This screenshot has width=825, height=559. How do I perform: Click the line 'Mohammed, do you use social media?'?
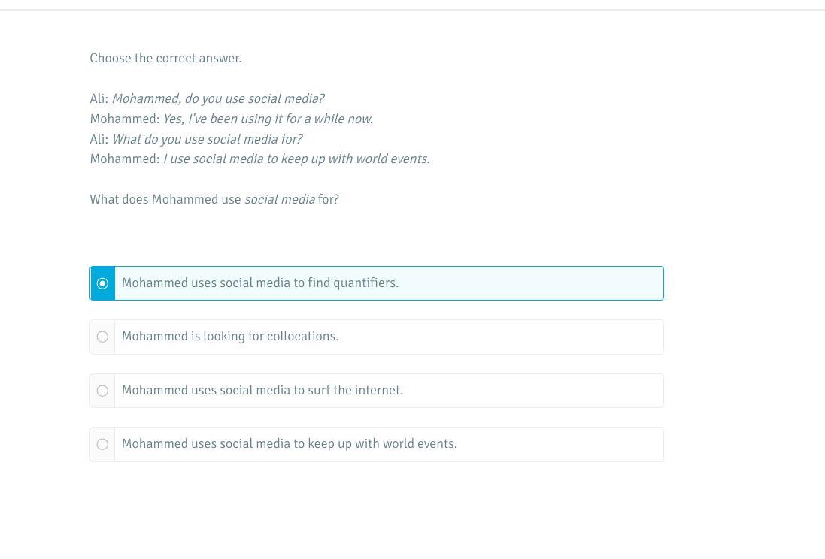(218, 99)
